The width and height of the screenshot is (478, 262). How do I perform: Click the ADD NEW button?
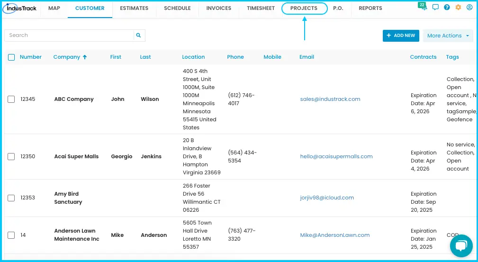point(401,36)
